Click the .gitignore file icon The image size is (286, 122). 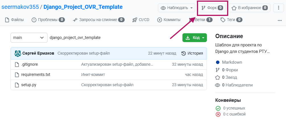click(x=17, y=64)
